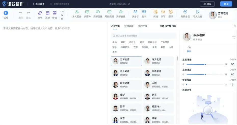Viewport: 237px width, 125px height.
Task: Reset 音量增益 with the 默认 radio
Action: click(x=233, y=80)
